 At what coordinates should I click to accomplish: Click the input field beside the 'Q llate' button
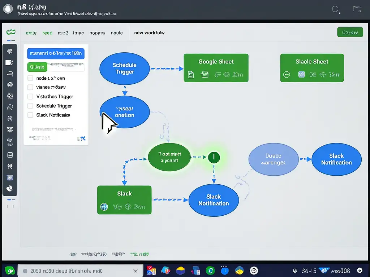point(66,67)
